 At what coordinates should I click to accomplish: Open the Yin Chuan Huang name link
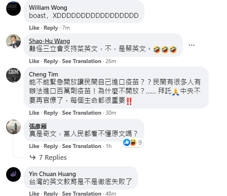coord(53,174)
